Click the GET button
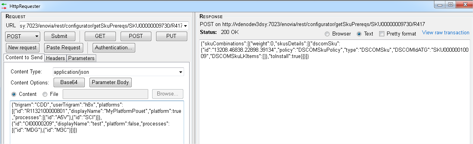 coord(100,36)
